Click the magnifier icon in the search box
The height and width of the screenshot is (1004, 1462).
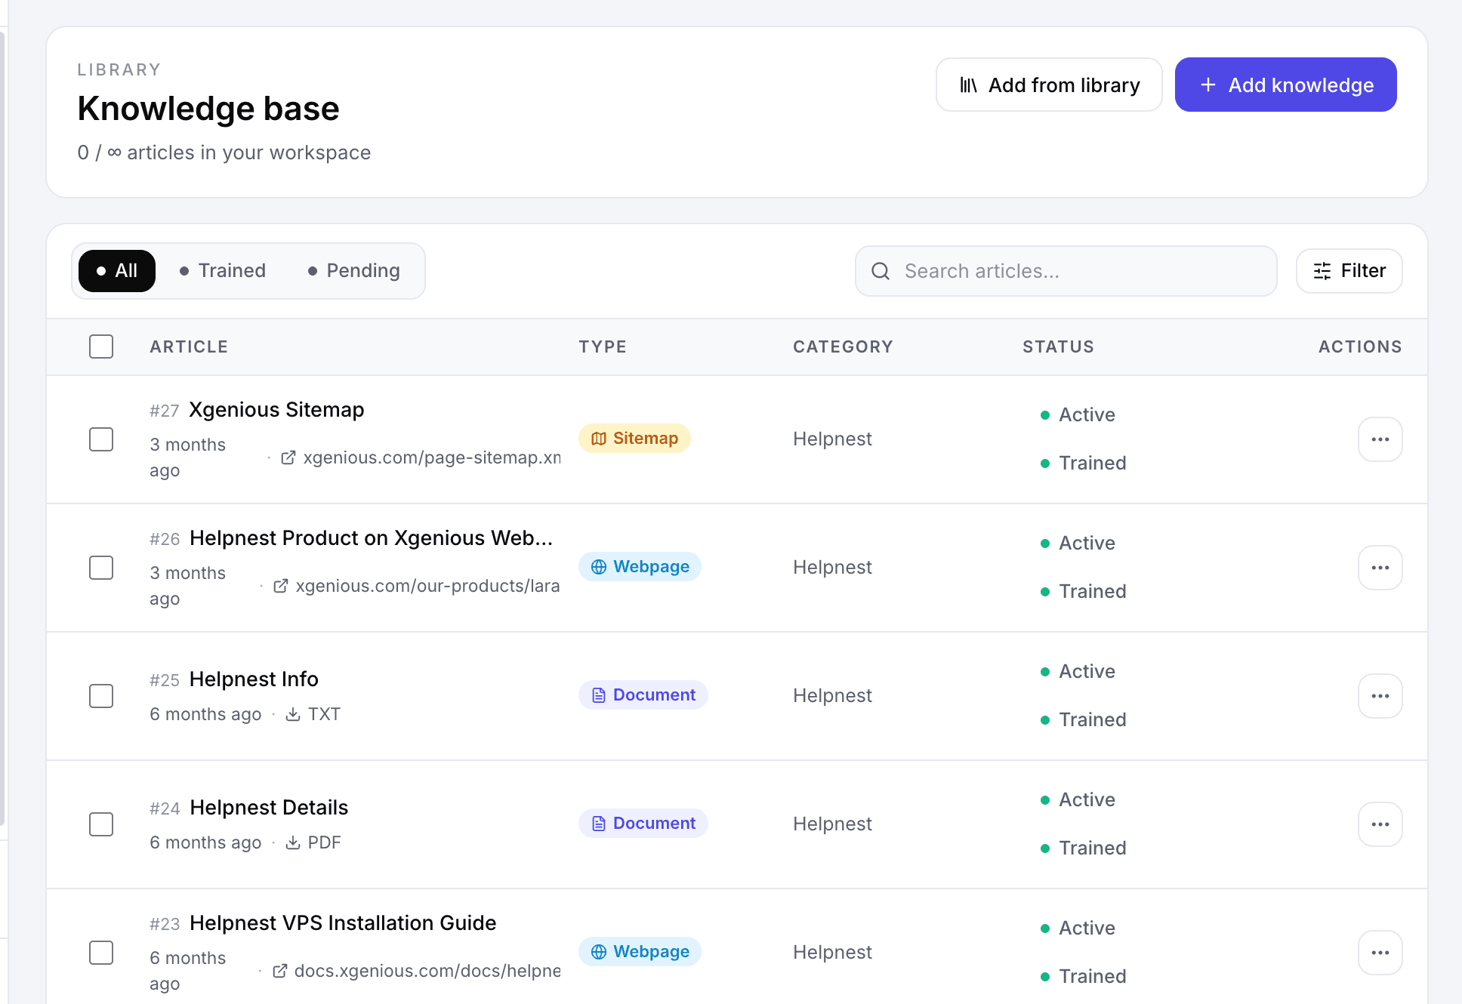(881, 271)
